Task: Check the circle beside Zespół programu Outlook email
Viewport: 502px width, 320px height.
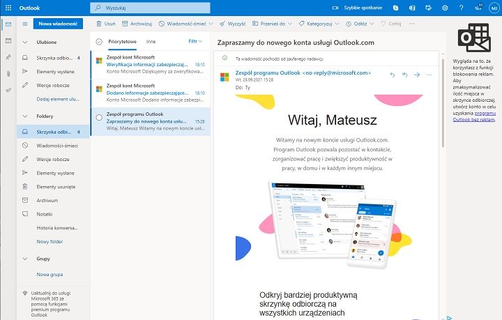Action: (99, 116)
